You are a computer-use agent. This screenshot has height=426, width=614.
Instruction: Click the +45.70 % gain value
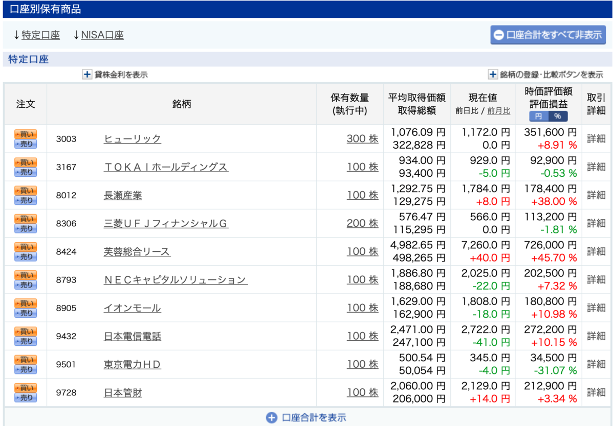tap(553, 257)
